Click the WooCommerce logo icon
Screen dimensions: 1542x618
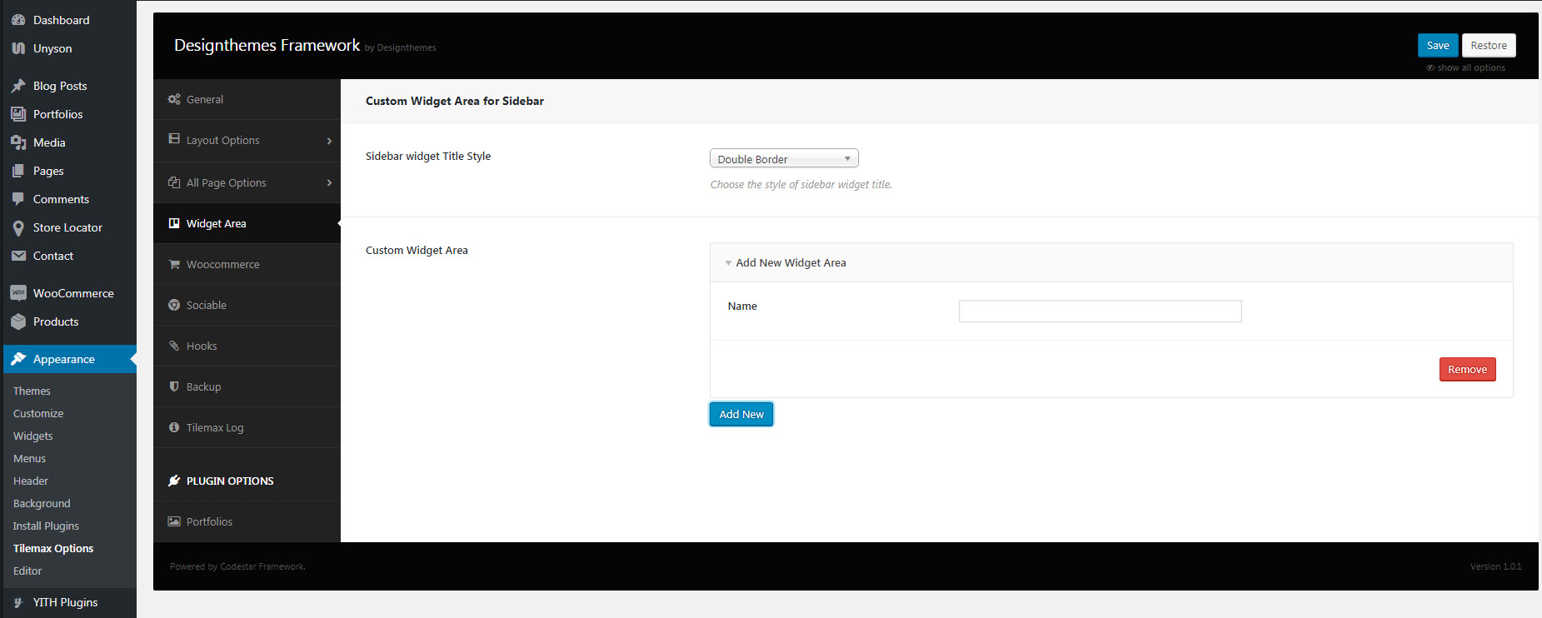tap(18, 293)
